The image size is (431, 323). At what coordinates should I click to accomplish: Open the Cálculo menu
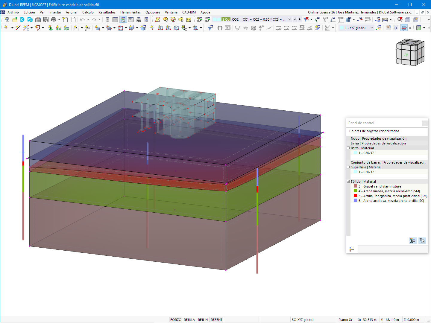tap(88, 12)
